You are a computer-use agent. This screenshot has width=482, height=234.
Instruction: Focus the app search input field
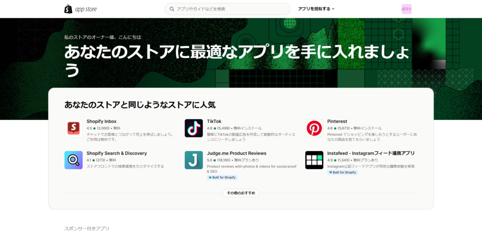point(227,9)
